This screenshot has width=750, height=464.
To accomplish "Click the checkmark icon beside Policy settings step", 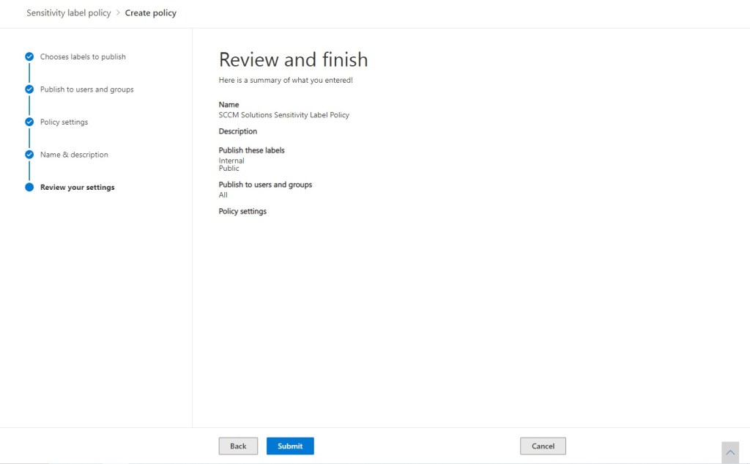I will pyautogui.click(x=29, y=122).
